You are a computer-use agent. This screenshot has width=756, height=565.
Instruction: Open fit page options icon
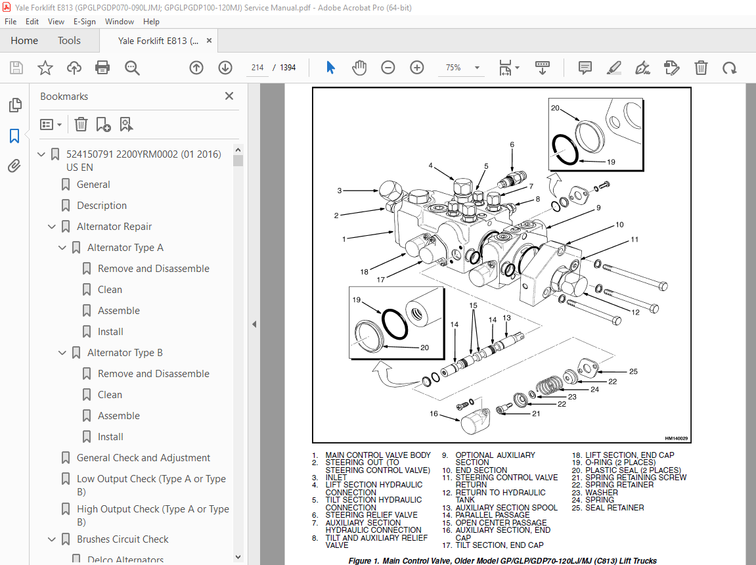pyautogui.click(x=509, y=68)
